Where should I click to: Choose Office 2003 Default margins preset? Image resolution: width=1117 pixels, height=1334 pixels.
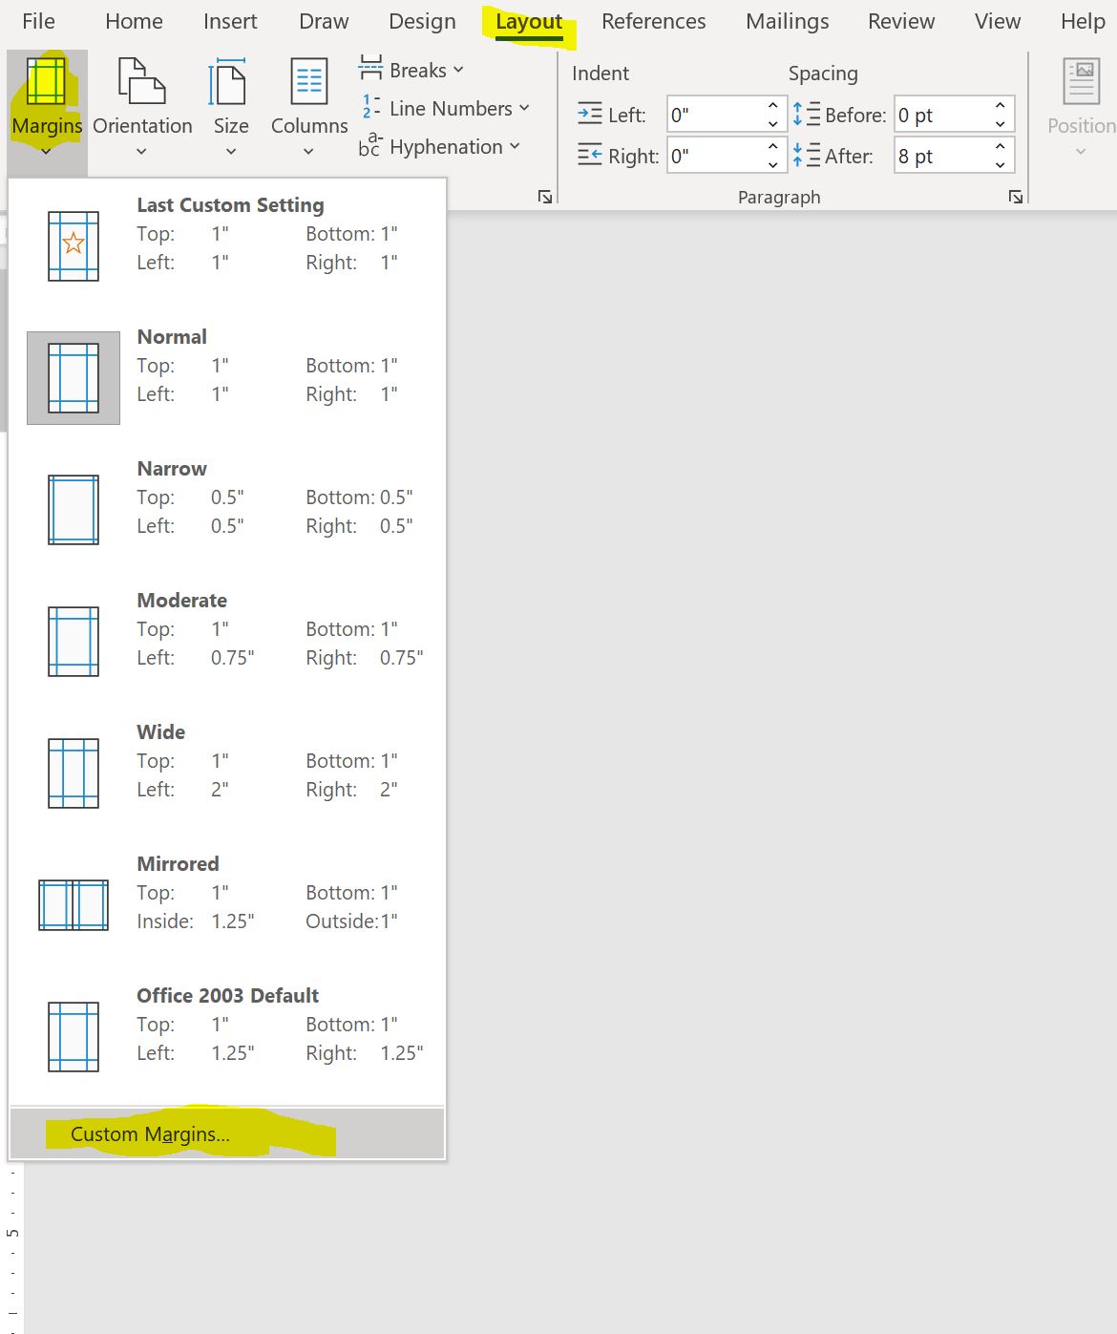226,1037
